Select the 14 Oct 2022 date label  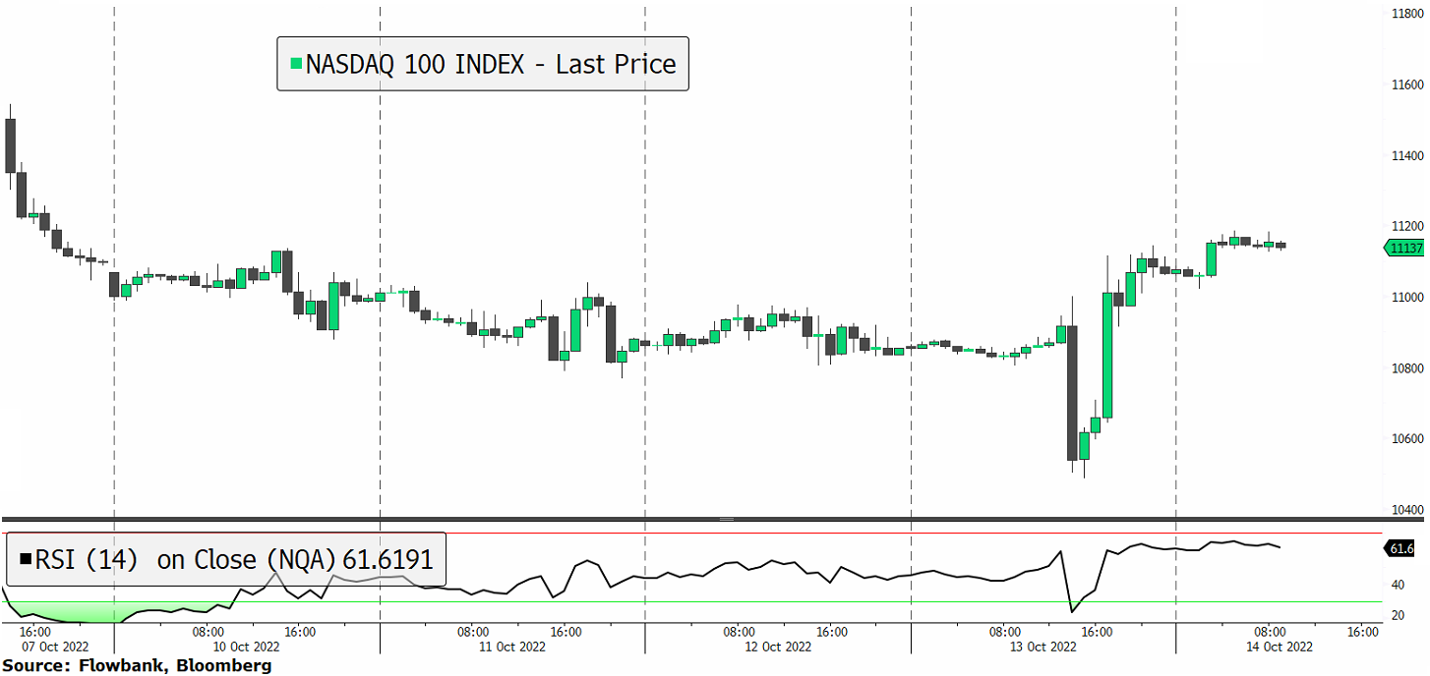coord(1280,647)
